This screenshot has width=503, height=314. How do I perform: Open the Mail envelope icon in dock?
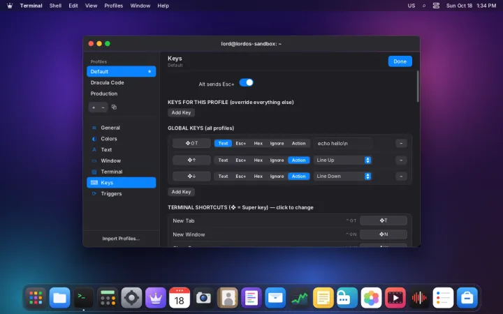click(275, 298)
